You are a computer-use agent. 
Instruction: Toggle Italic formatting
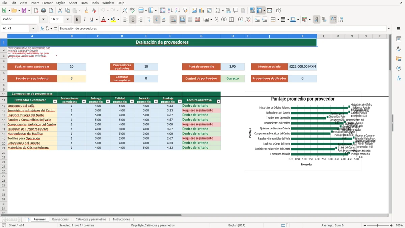(84, 20)
